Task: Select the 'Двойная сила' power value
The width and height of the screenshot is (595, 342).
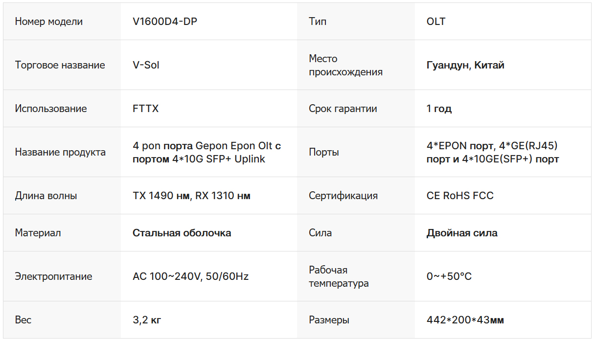Action: pyautogui.click(x=462, y=233)
